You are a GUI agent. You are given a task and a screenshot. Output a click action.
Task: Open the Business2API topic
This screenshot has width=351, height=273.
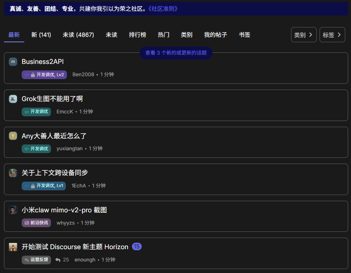pyautogui.click(x=43, y=62)
